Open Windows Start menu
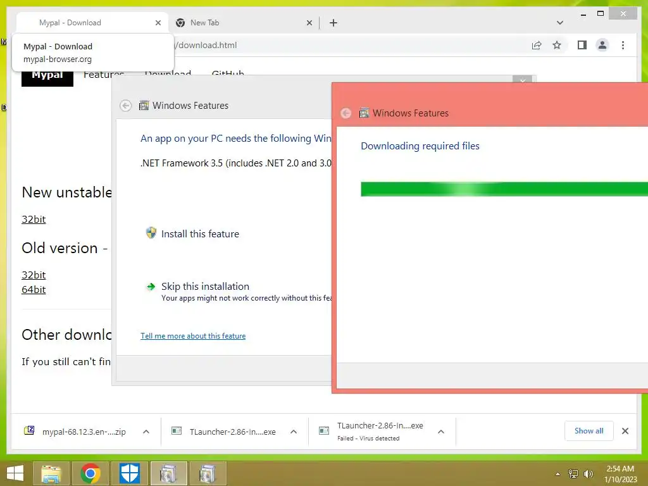This screenshot has width=648, height=486. pos(15,473)
